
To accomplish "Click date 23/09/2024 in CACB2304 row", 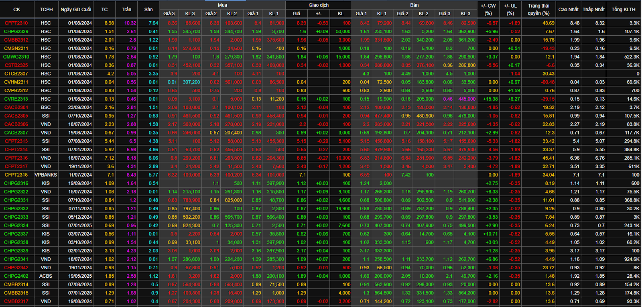I will point(80,108).
